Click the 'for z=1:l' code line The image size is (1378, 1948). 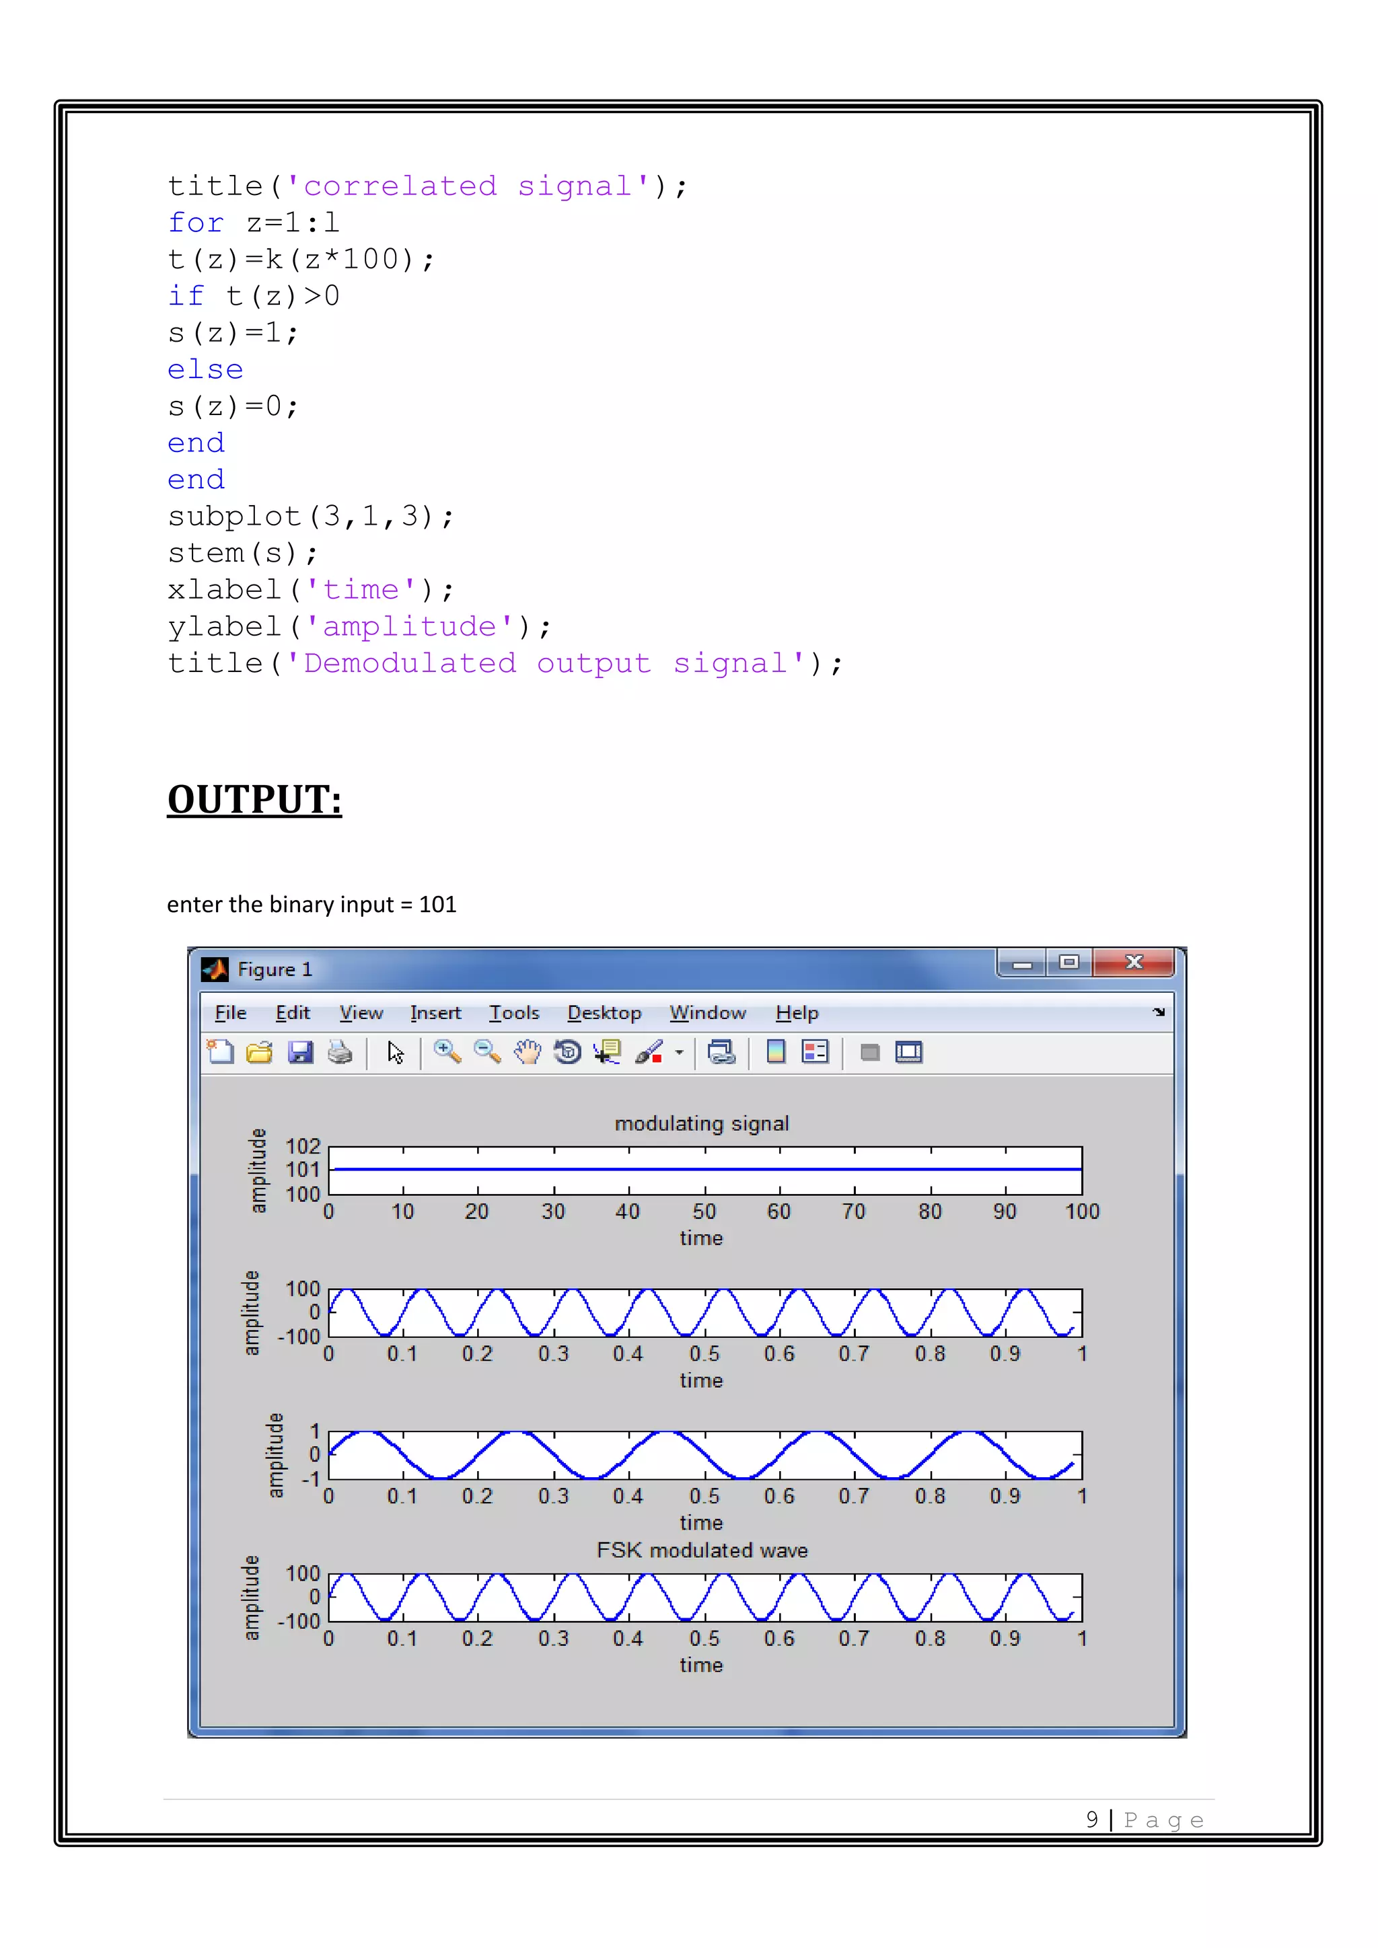[x=253, y=222]
